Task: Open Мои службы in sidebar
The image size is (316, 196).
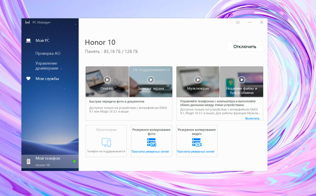Action: [x=47, y=79]
